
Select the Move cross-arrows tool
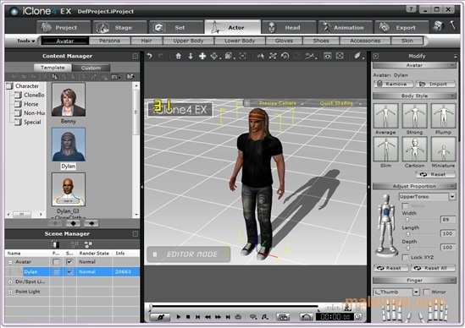202,56
